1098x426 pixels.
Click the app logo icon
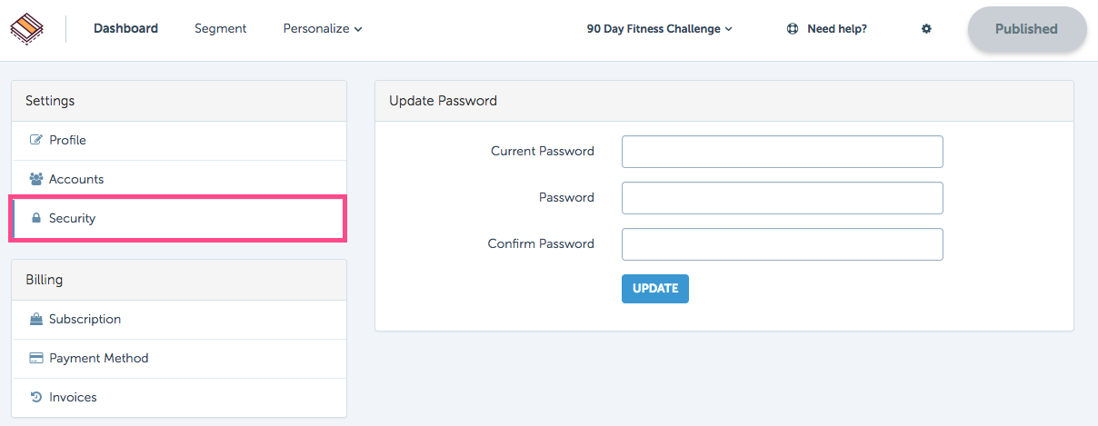point(27,29)
